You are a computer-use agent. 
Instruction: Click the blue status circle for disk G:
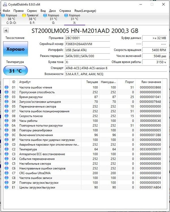tap(45, 16)
